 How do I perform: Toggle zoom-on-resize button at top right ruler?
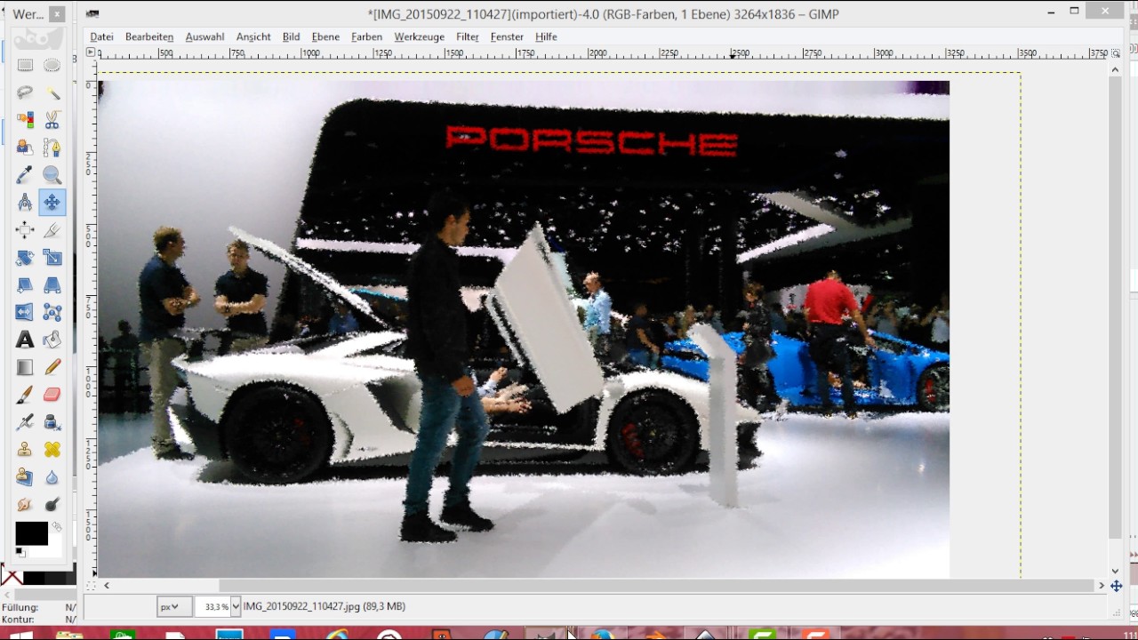(1116, 53)
